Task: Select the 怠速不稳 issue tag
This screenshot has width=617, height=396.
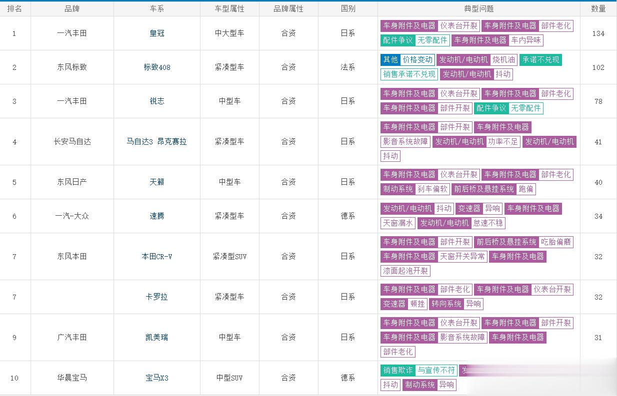Action: pyautogui.click(x=488, y=223)
